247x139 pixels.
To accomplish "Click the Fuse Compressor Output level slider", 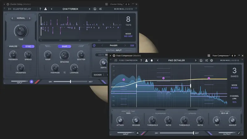I will 227,133.
